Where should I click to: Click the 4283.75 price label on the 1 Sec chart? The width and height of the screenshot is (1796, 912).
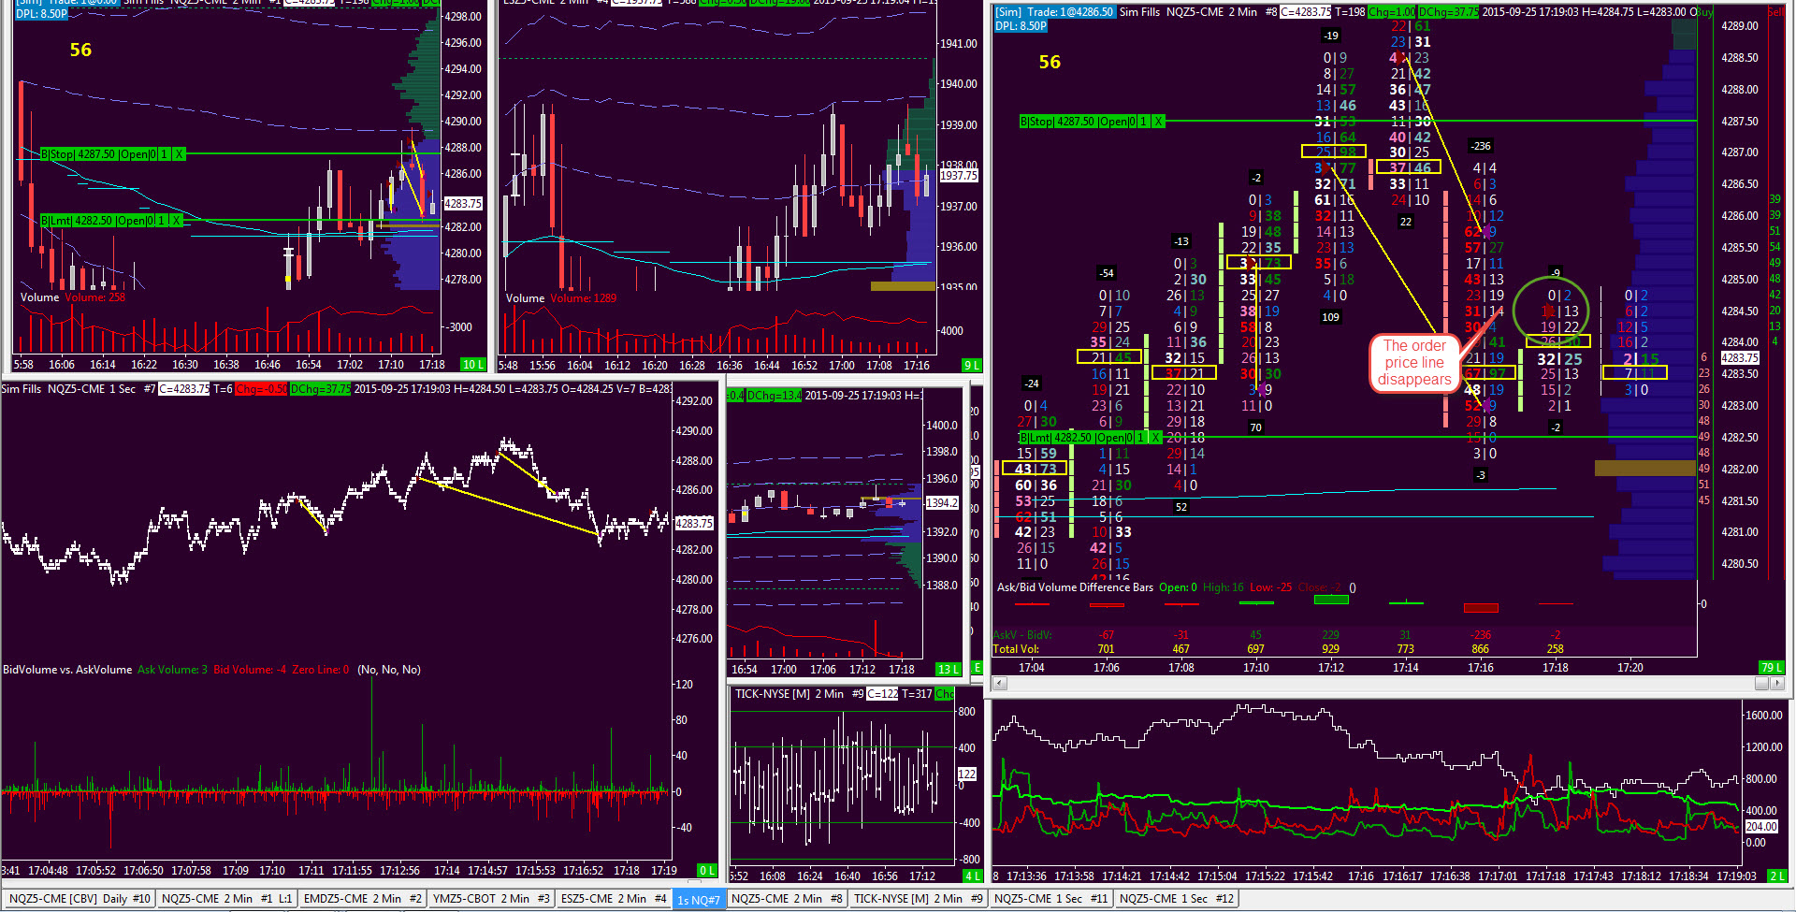[695, 524]
